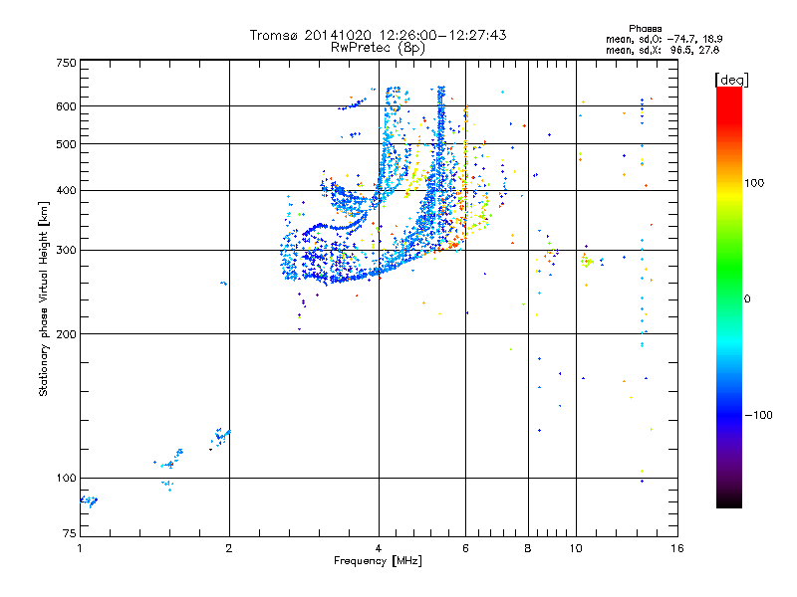Click the colorbar label '-100'
797x597 pixels.
pyautogui.click(x=758, y=415)
